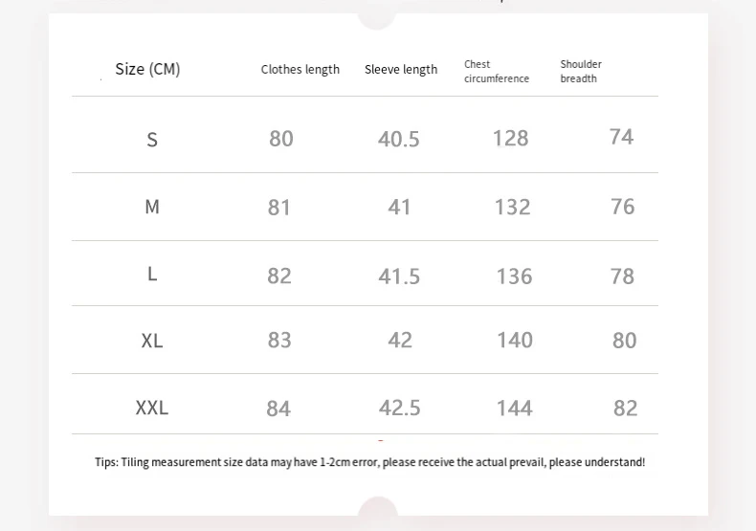Click sleeve length 42.5 in XXL row

(399, 409)
